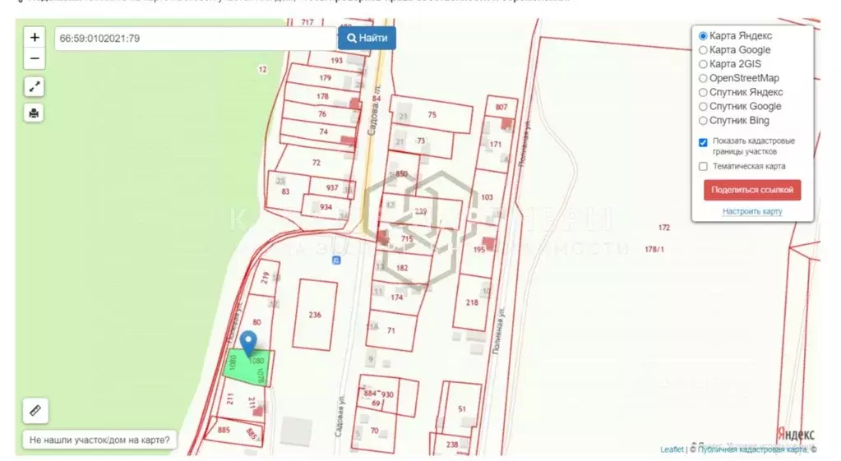Click parcel labeled 72
This screenshot has width=841, height=461.
click(317, 163)
